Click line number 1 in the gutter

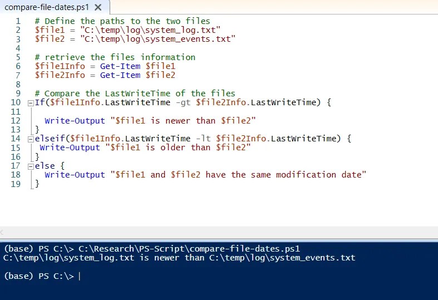tap(18, 21)
